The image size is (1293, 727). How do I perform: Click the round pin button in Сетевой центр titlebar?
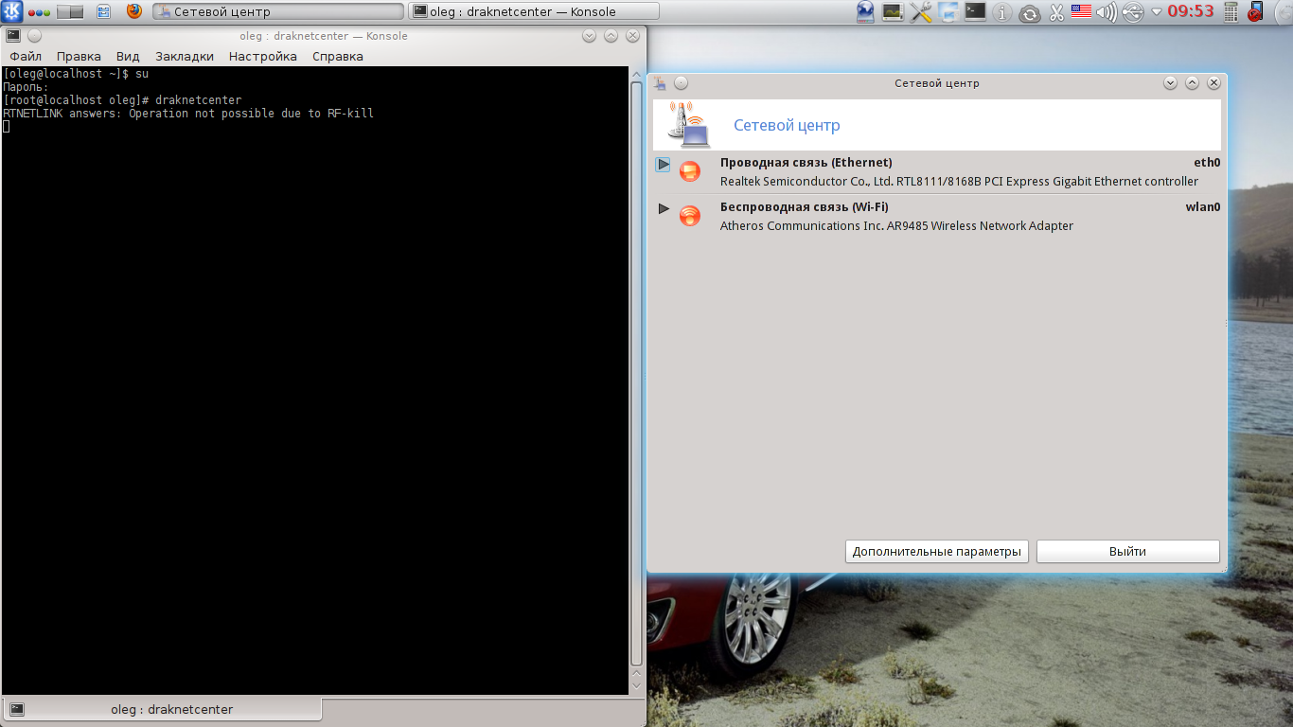681,83
